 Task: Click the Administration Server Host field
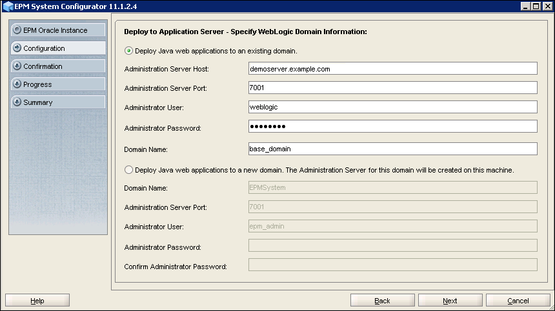tap(392, 69)
